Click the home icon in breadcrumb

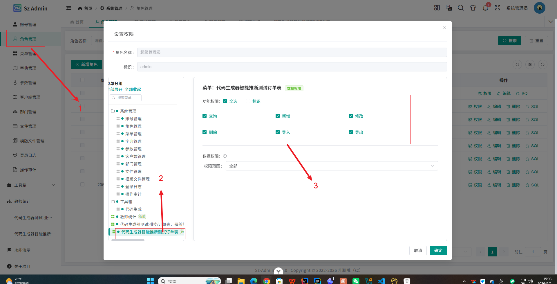(80, 8)
